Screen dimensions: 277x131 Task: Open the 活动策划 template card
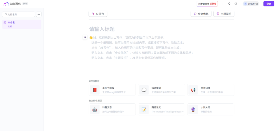[x=161, y=90]
